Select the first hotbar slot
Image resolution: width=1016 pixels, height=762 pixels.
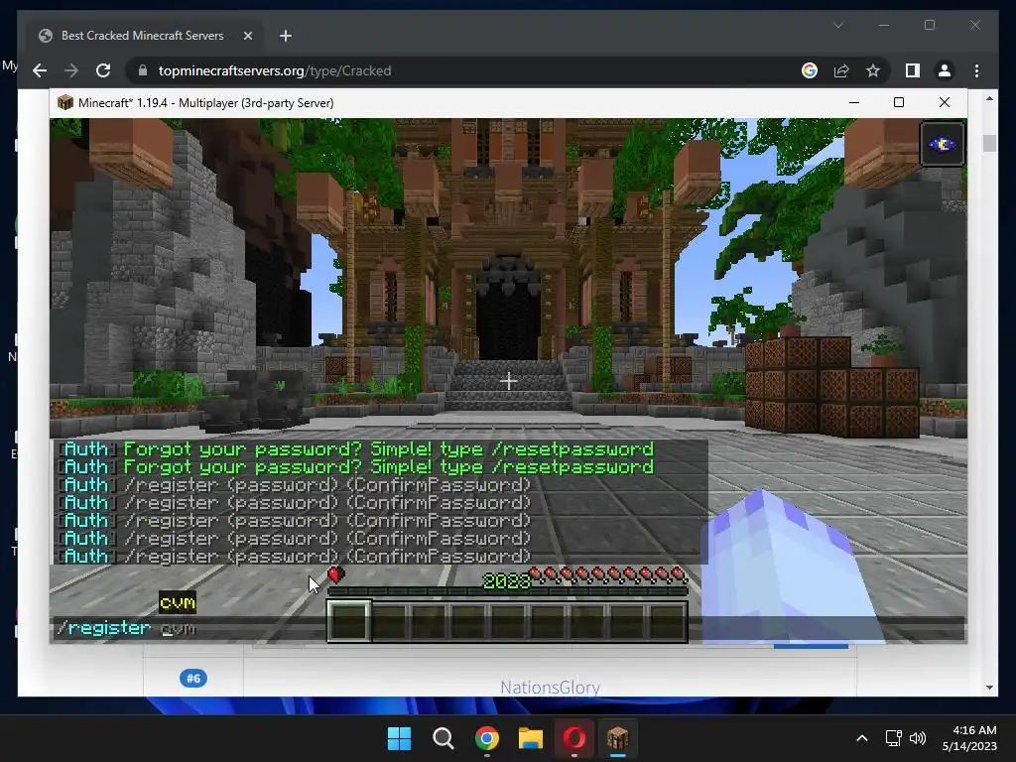[349, 621]
